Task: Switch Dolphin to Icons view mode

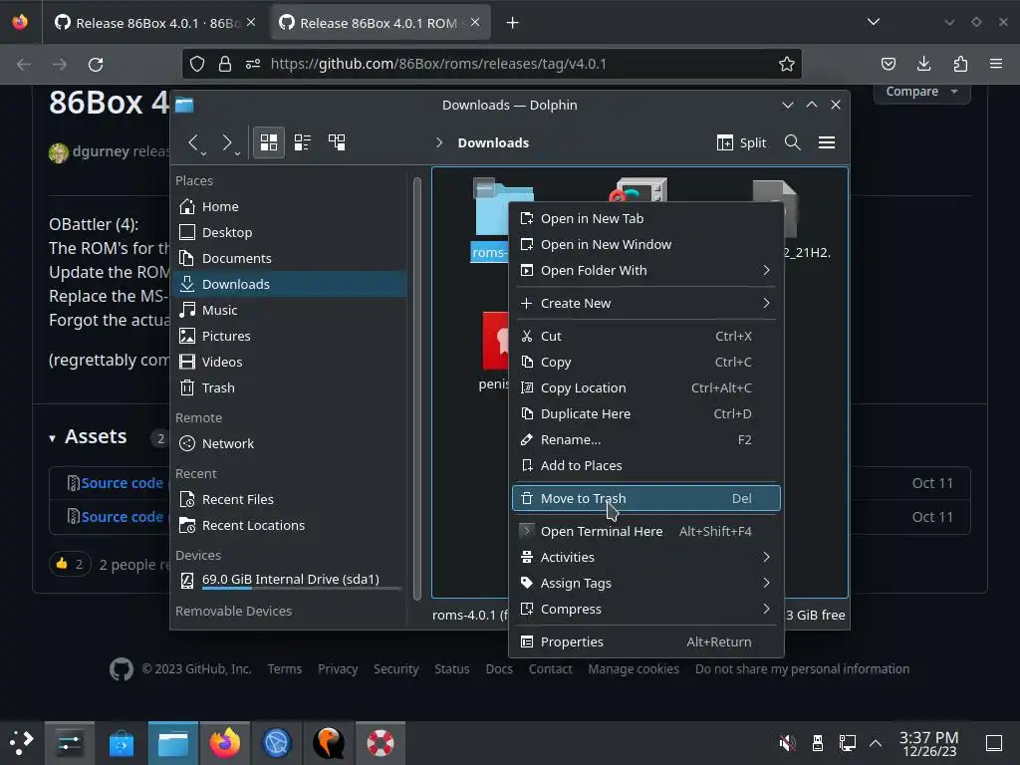Action: point(269,142)
